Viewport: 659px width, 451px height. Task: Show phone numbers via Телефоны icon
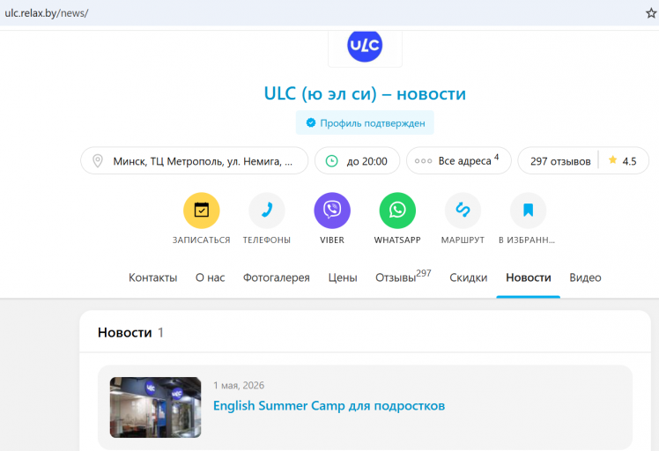(x=266, y=211)
